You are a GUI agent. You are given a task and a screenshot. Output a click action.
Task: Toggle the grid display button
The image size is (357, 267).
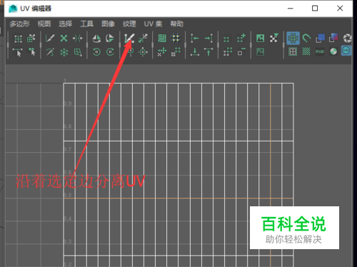click(x=293, y=38)
